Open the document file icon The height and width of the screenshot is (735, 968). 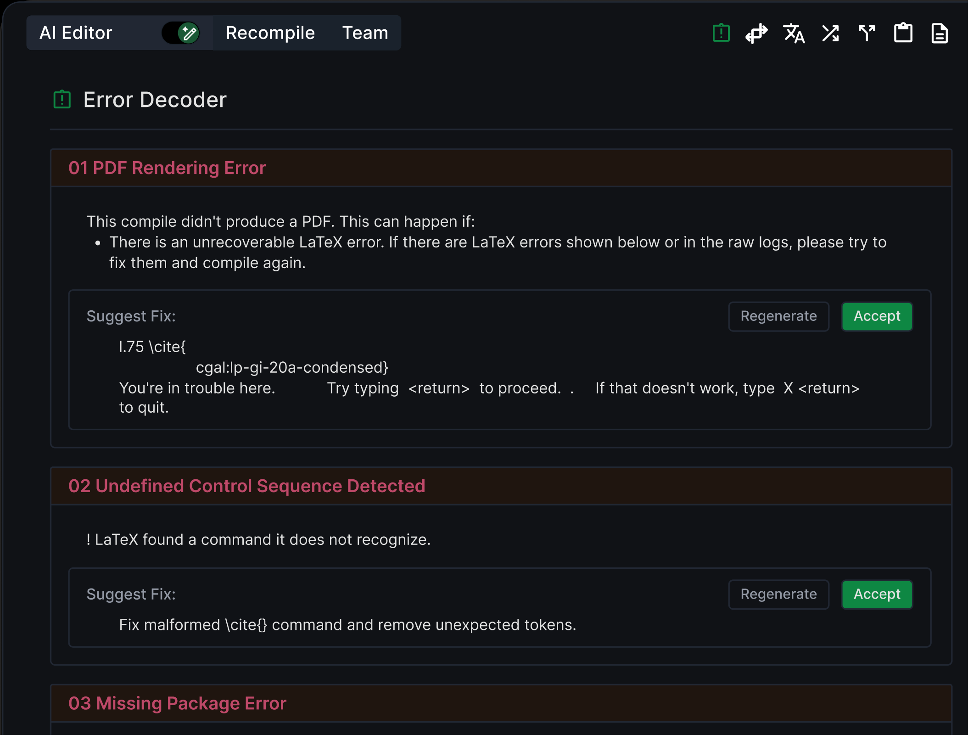tap(940, 33)
